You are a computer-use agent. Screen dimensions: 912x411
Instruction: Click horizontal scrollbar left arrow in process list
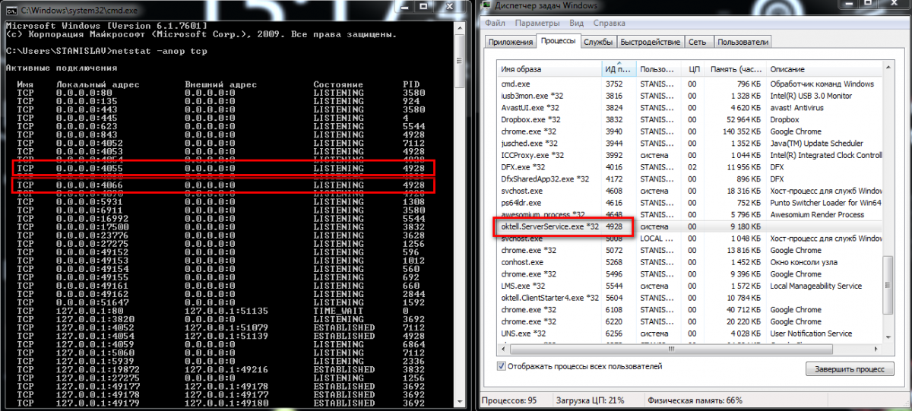[502, 349]
